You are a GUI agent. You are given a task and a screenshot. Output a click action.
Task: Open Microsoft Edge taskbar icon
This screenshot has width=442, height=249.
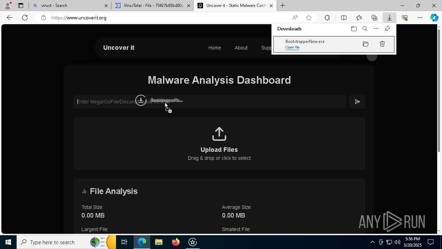pos(142,242)
